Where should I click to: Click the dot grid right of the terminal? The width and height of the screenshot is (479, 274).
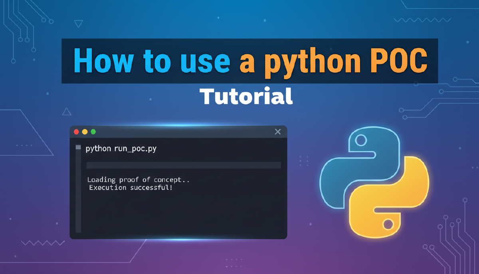click(304, 160)
